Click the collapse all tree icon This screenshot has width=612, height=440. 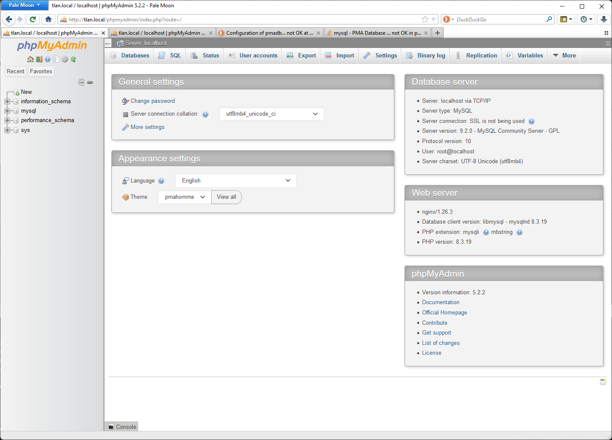81,82
